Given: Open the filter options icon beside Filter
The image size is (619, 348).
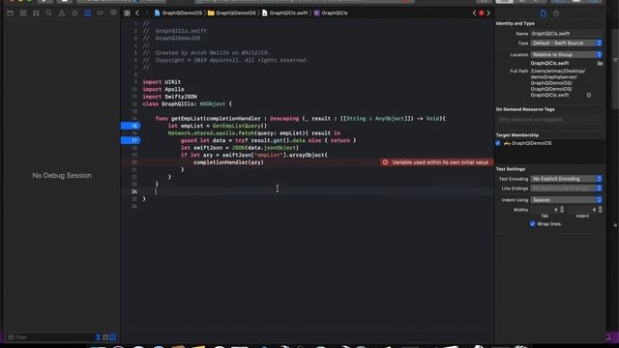Looking at the screenshot, I should coord(11,337).
